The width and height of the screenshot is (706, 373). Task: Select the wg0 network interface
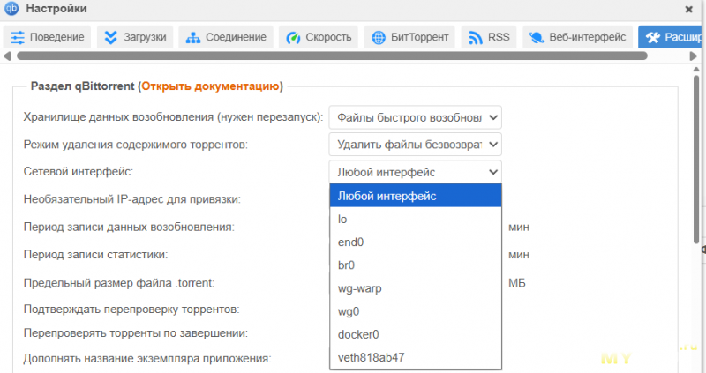[x=416, y=311]
